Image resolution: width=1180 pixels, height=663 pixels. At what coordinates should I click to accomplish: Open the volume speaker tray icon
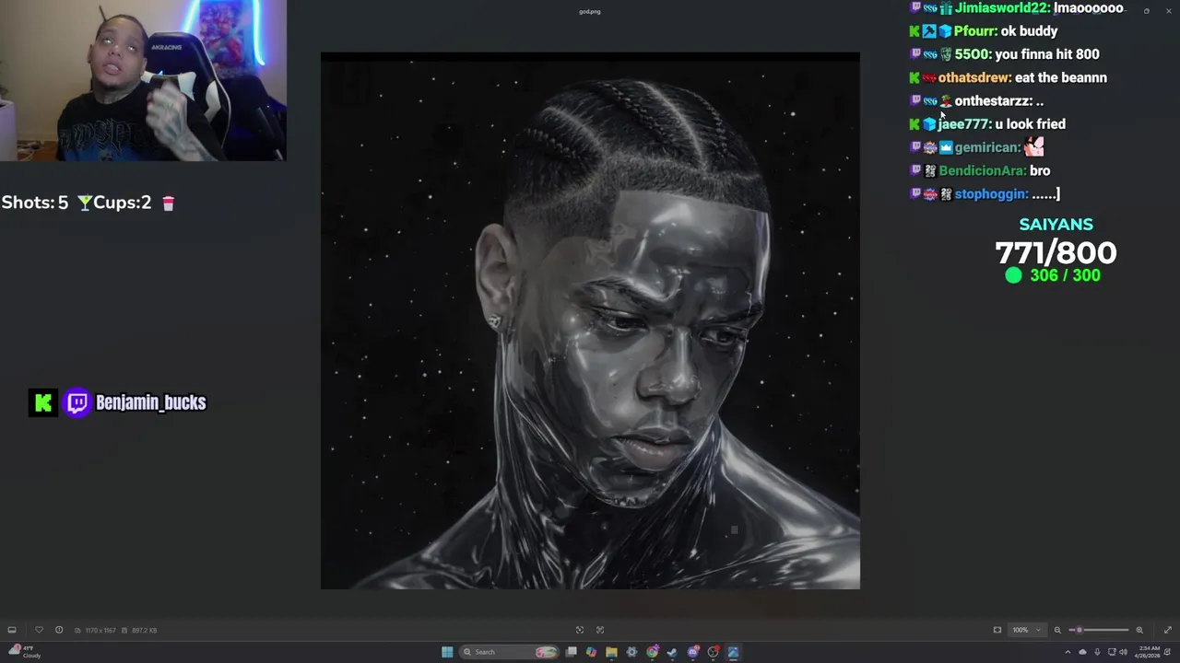coord(1123,652)
